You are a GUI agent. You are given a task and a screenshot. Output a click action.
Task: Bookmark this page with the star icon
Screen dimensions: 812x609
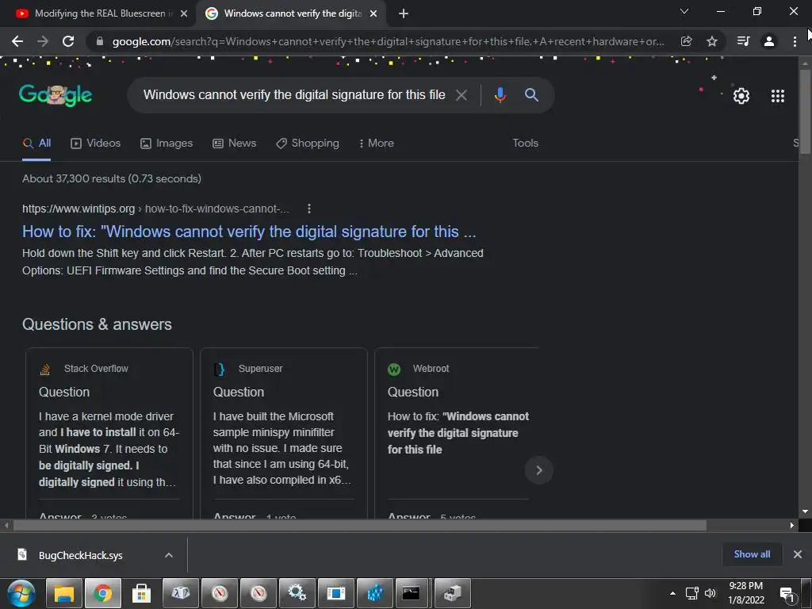[x=712, y=41]
